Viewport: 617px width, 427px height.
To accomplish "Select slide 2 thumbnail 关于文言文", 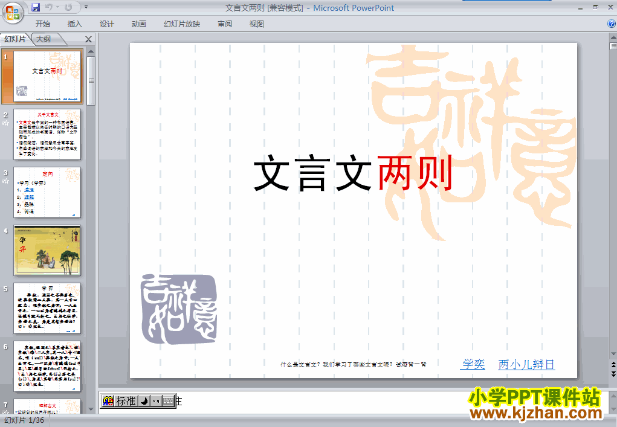I will (47, 135).
